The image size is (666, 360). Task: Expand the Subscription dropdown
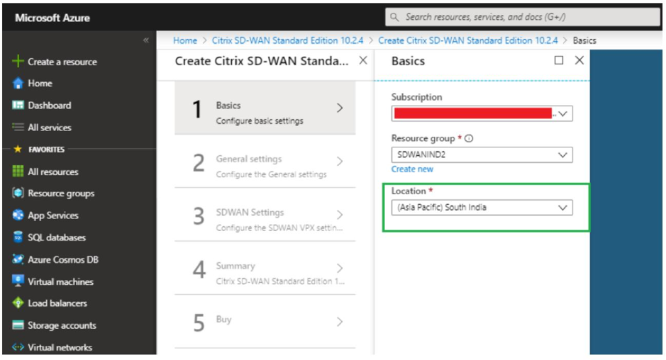point(482,113)
